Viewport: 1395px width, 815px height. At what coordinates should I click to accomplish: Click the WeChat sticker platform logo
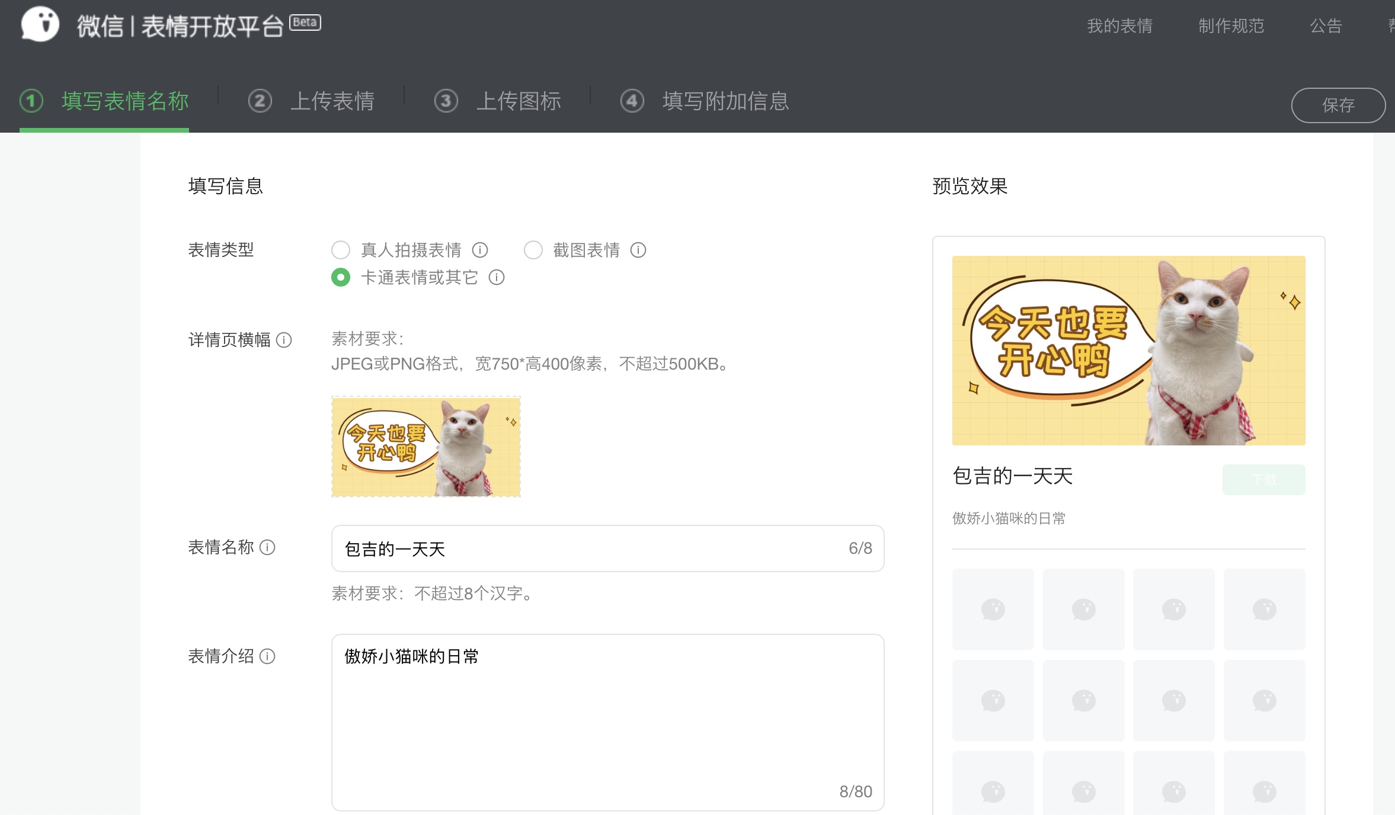(x=40, y=24)
